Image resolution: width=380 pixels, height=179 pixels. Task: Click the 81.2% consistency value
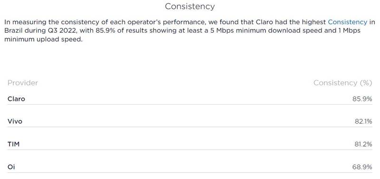click(x=363, y=144)
